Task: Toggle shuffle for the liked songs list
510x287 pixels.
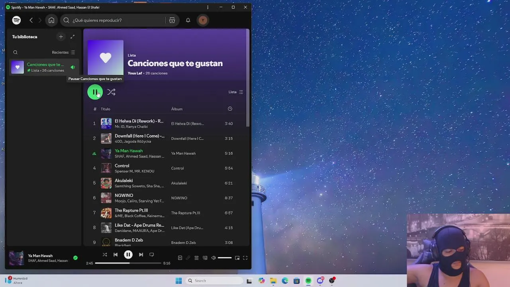Action: point(111,92)
